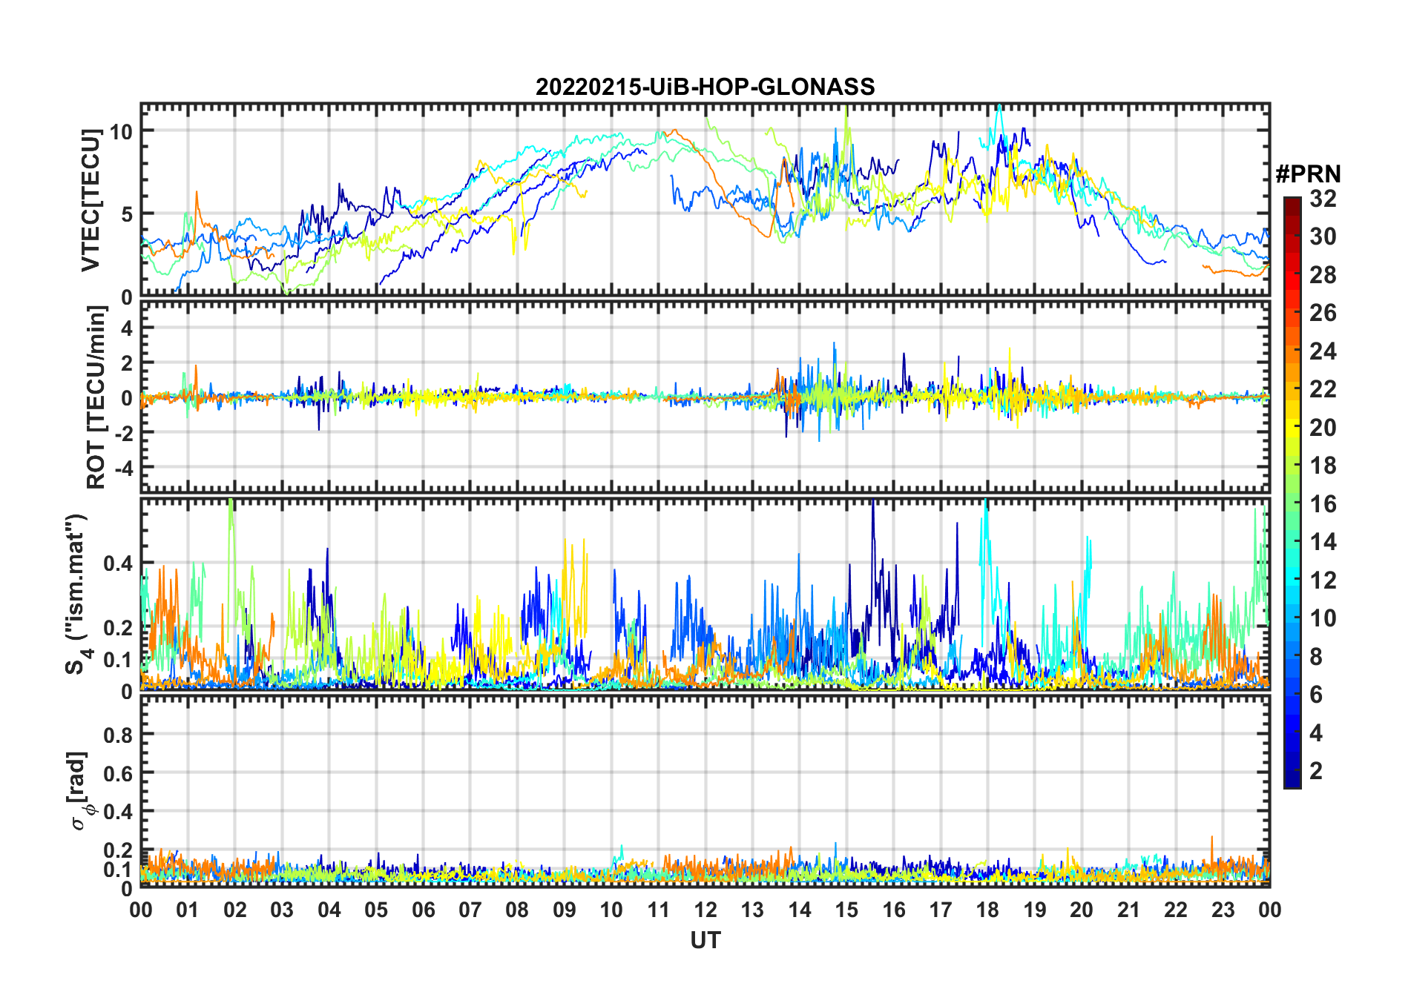Click UT axis tick label 06
The width and height of the screenshot is (1411, 986).
(x=423, y=910)
